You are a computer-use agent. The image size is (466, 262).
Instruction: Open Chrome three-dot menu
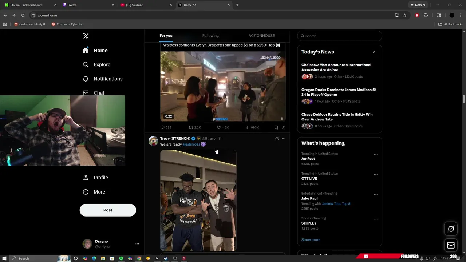[x=461, y=15]
